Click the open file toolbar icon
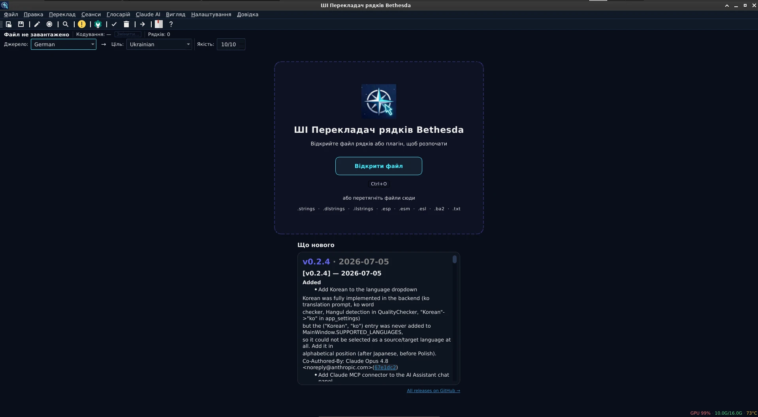 pyautogui.click(x=9, y=24)
